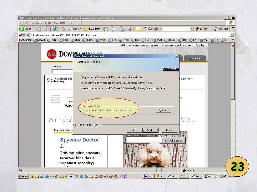Screen dimensions: 257x192
Task: Click the system tray icons near the clock
Action: click(223, 176)
